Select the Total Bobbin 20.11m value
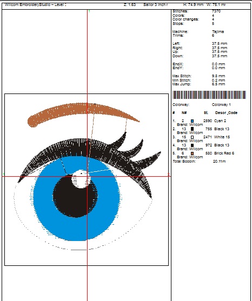 (219, 161)
